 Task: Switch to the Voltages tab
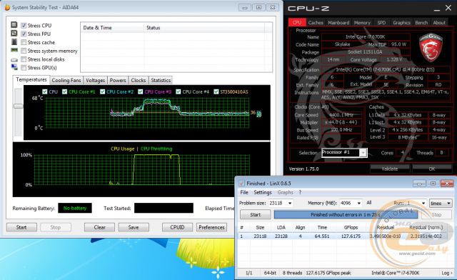(x=95, y=80)
